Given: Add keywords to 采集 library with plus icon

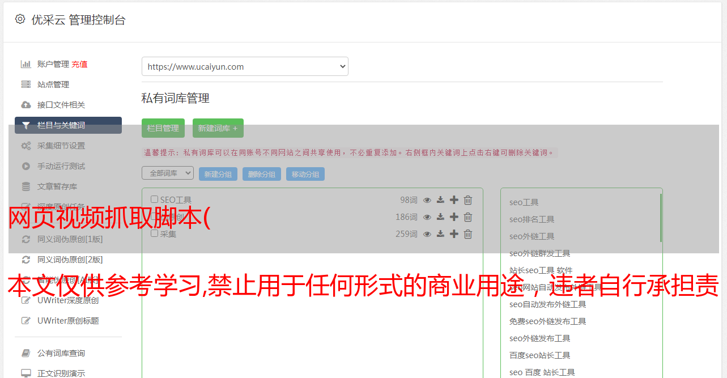Looking at the screenshot, I should 454,234.
